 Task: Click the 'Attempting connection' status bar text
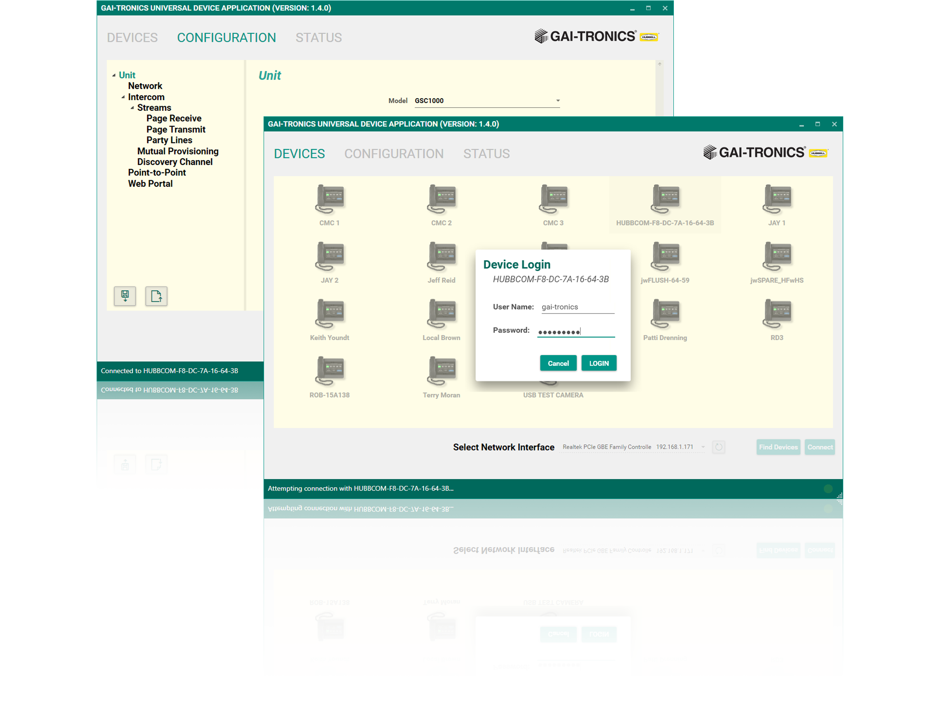[x=361, y=489]
